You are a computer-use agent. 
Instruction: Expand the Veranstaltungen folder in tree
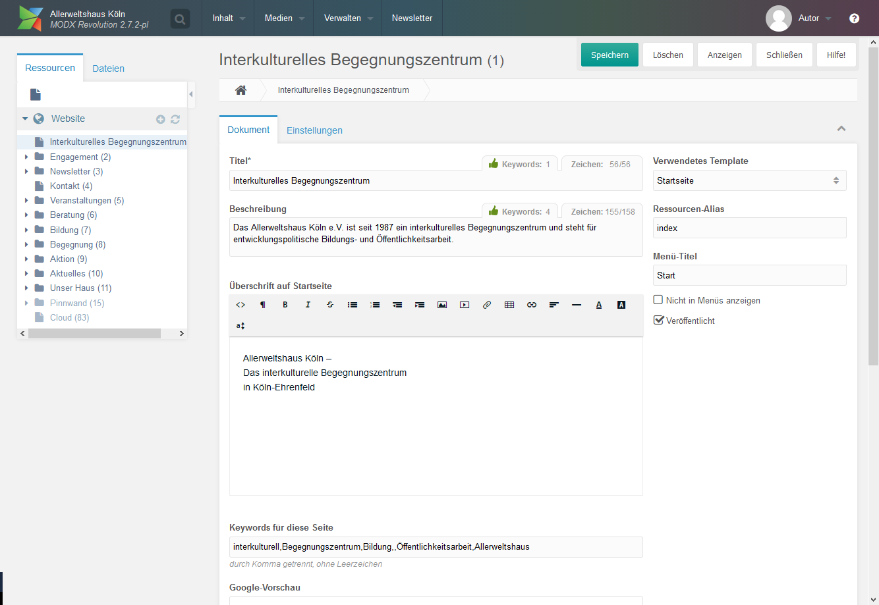(x=26, y=200)
